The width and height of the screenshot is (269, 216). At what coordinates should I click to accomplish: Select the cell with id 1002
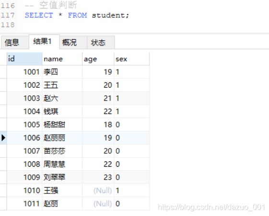coord(24,85)
